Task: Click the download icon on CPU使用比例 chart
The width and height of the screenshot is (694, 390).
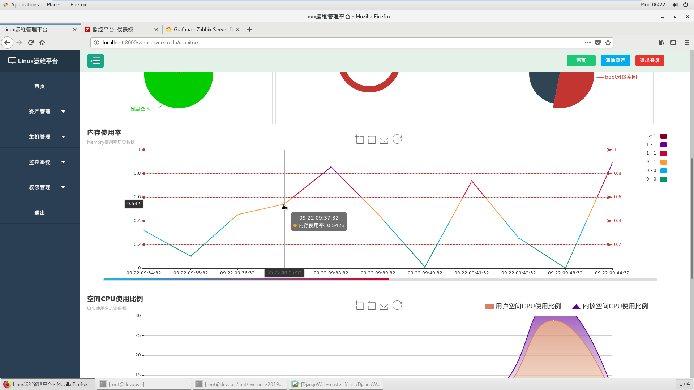Action: [384, 305]
